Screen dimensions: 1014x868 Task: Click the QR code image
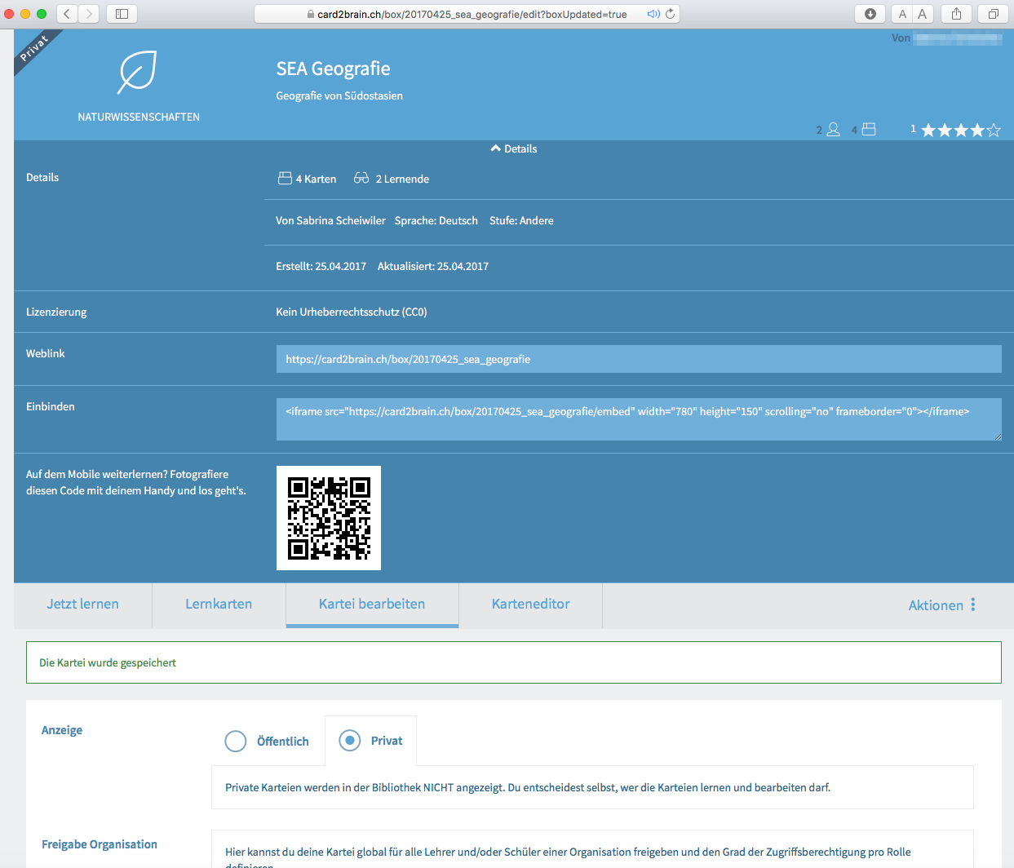click(x=329, y=518)
